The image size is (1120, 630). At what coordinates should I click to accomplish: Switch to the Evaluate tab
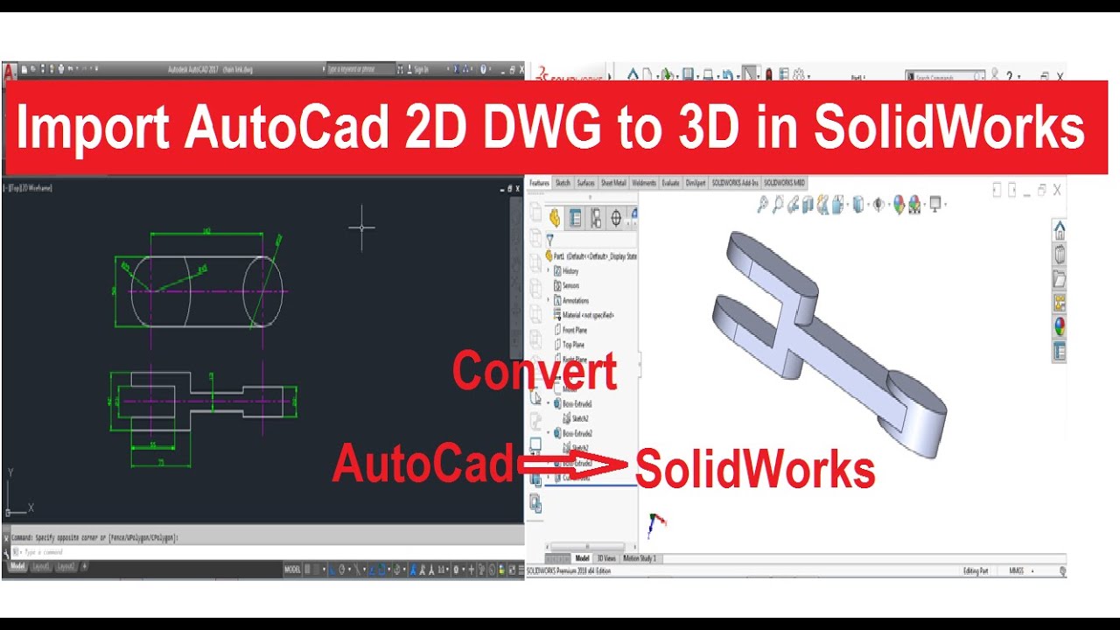671,183
